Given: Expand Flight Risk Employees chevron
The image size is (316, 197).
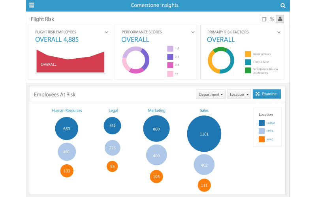Looking at the screenshot, I should [107, 32].
